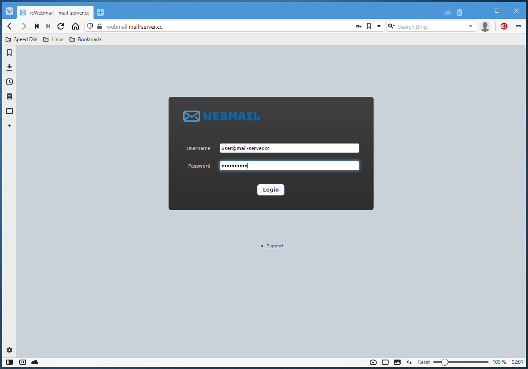This screenshot has height=369, width=528.
Task: Open the Linux bookmarks folder
Action: coord(54,39)
